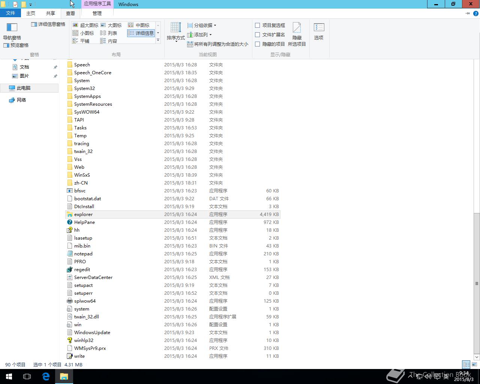Select 网络 in the navigation pane
480x384 pixels.
coord(21,100)
